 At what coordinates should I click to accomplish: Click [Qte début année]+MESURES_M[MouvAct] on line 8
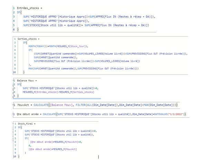(53, 149)
